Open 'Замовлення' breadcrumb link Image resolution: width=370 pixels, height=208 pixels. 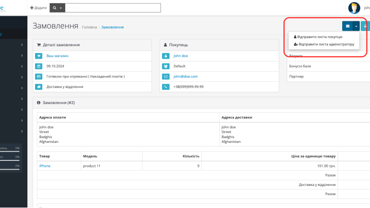(112, 27)
